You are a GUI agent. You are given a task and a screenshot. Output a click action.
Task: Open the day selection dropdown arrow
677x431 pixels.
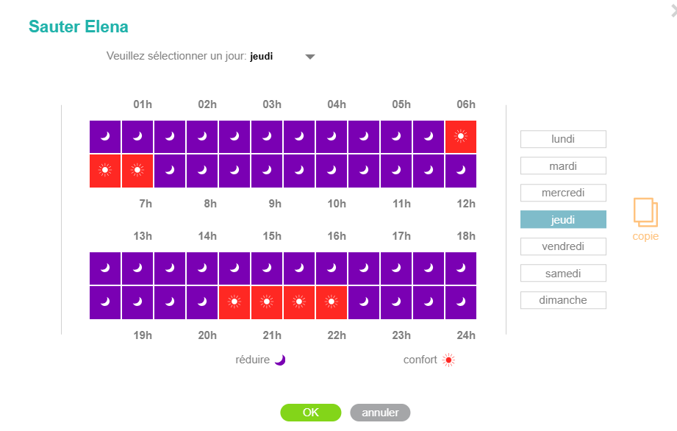point(310,57)
